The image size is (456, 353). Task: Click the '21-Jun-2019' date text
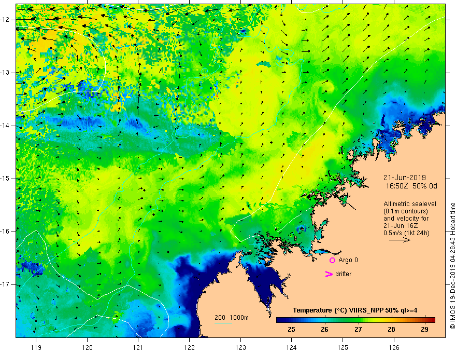(x=405, y=178)
